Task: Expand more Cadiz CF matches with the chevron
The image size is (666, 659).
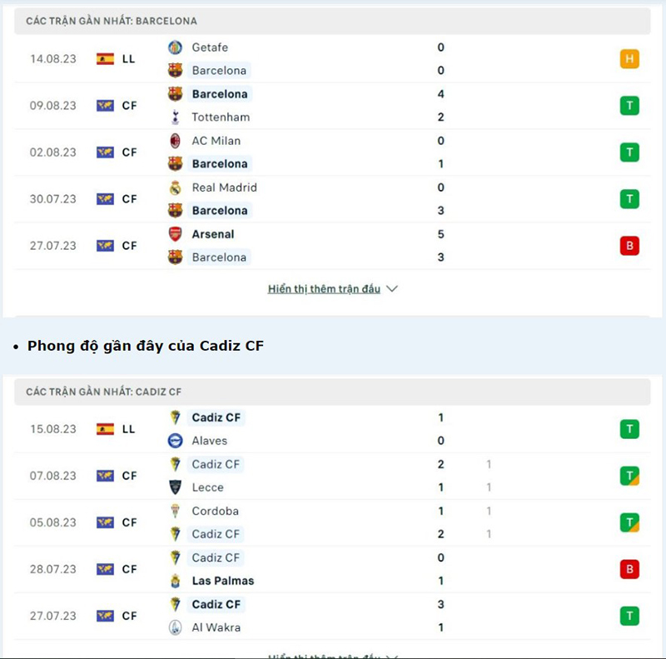Action: (x=391, y=655)
